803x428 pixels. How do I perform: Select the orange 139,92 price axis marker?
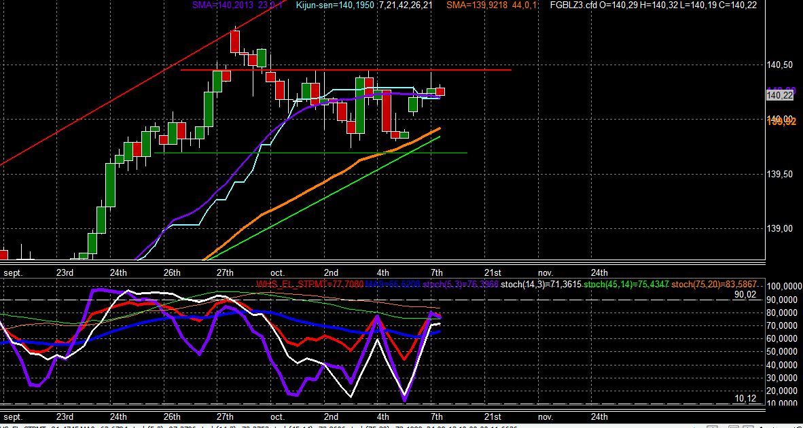point(781,122)
